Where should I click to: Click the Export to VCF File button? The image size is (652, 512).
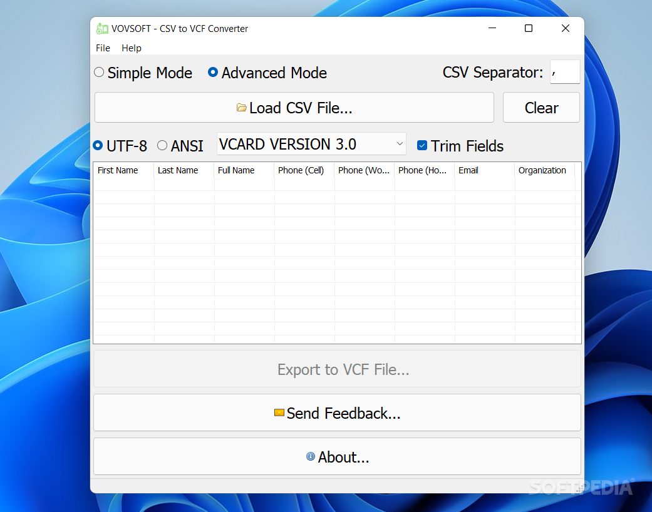coord(337,369)
